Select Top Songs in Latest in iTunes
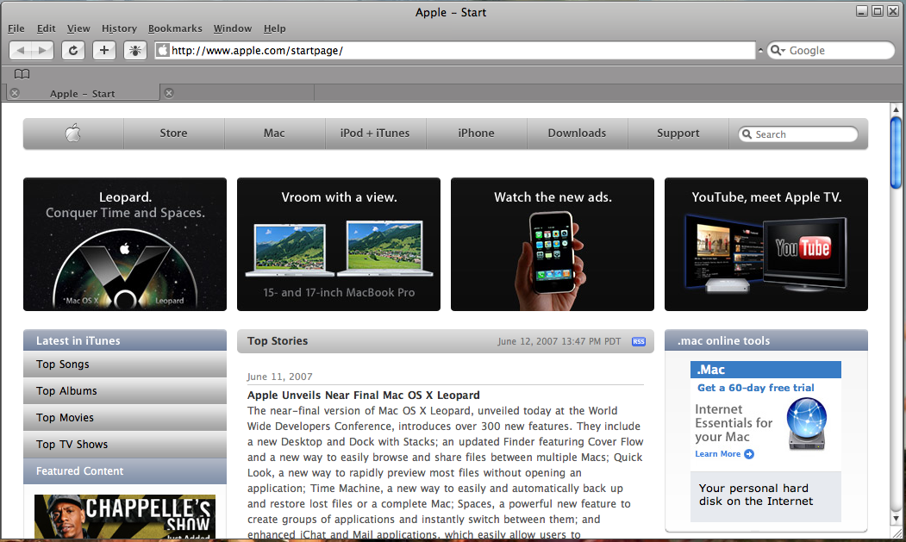The height and width of the screenshot is (542, 906). pos(125,364)
